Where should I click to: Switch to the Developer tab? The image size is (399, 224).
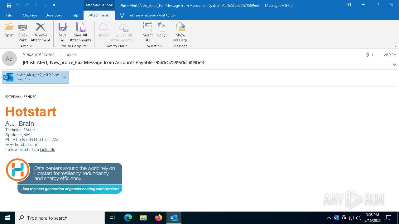(54, 15)
